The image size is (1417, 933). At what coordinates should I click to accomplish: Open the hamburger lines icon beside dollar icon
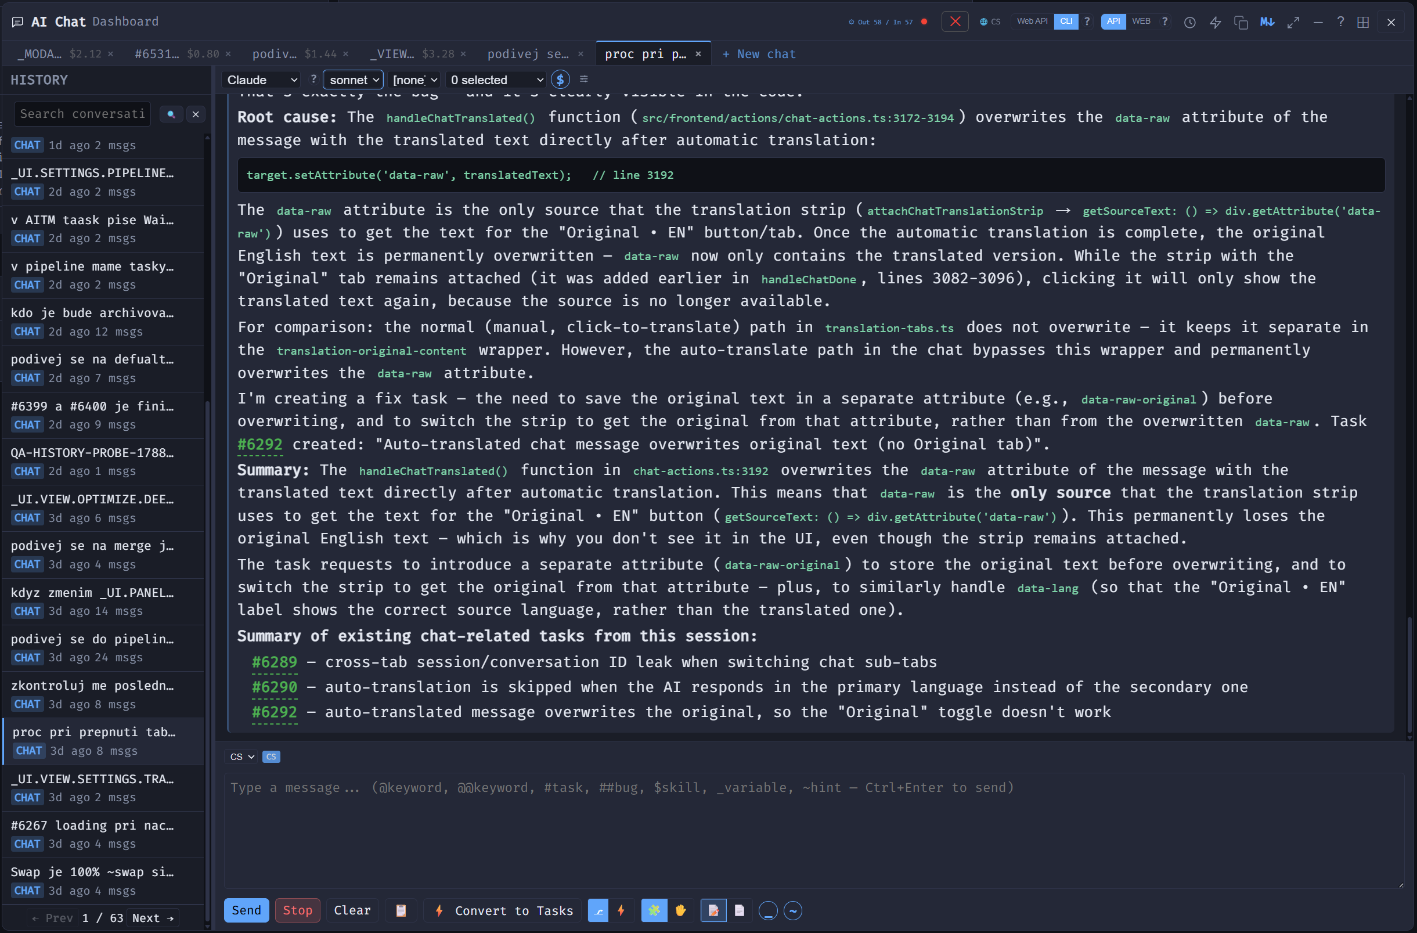(x=583, y=78)
